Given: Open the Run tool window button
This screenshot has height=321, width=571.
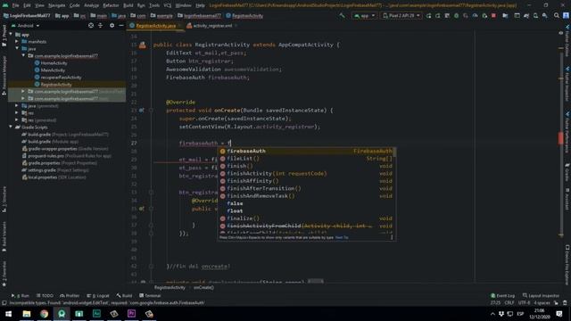Looking at the screenshot, I should point(21,295).
